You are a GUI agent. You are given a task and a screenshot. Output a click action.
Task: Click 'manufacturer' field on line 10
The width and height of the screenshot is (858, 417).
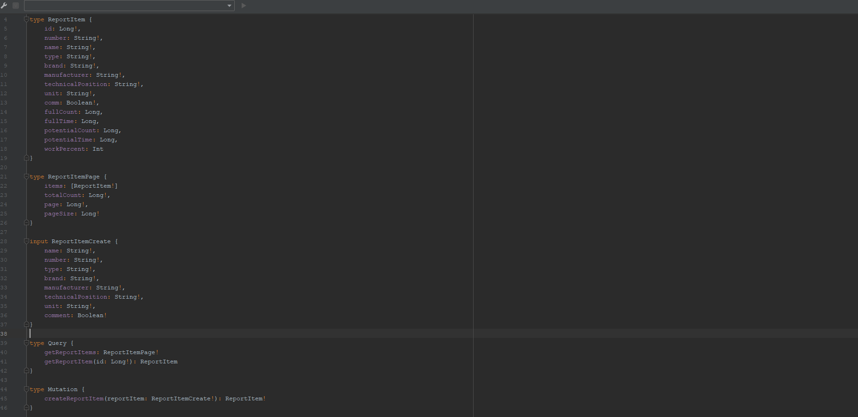tap(67, 75)
